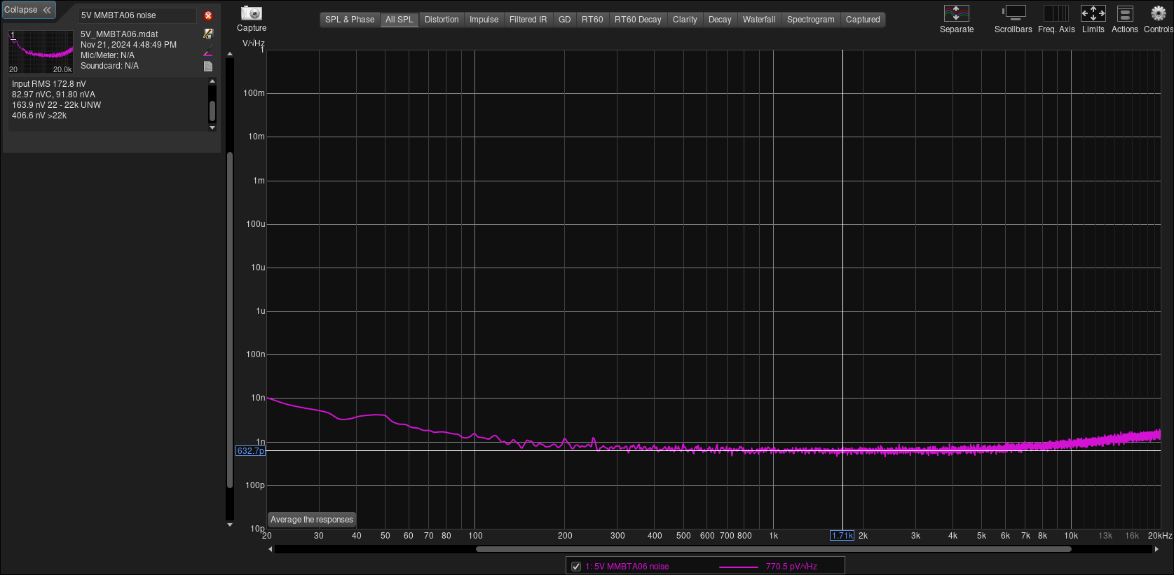Click the vertical axis scroll up arrow
Viewport: 1174px width, 575px height.
coord(229,54)
